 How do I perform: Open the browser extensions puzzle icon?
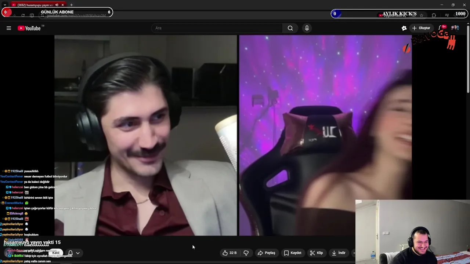pos(434,15)
